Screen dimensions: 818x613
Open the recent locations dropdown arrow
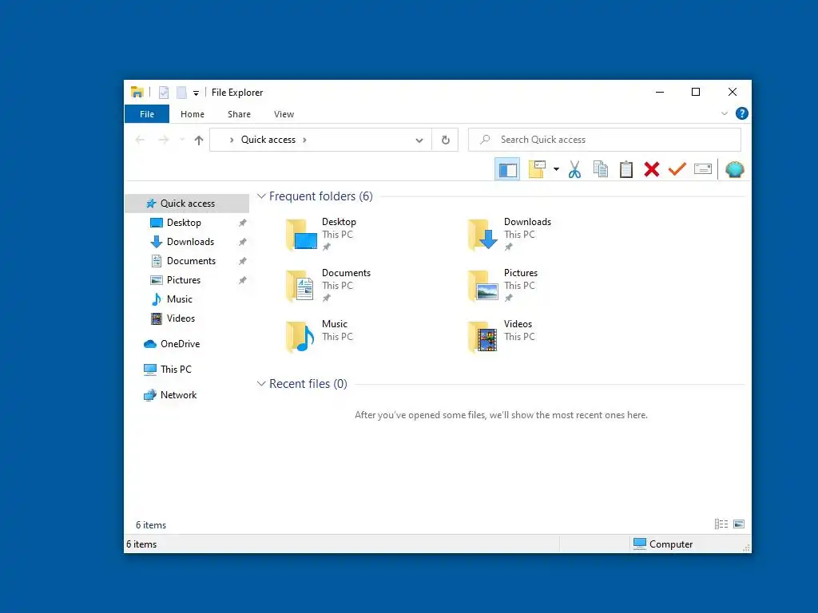point(182,140)
